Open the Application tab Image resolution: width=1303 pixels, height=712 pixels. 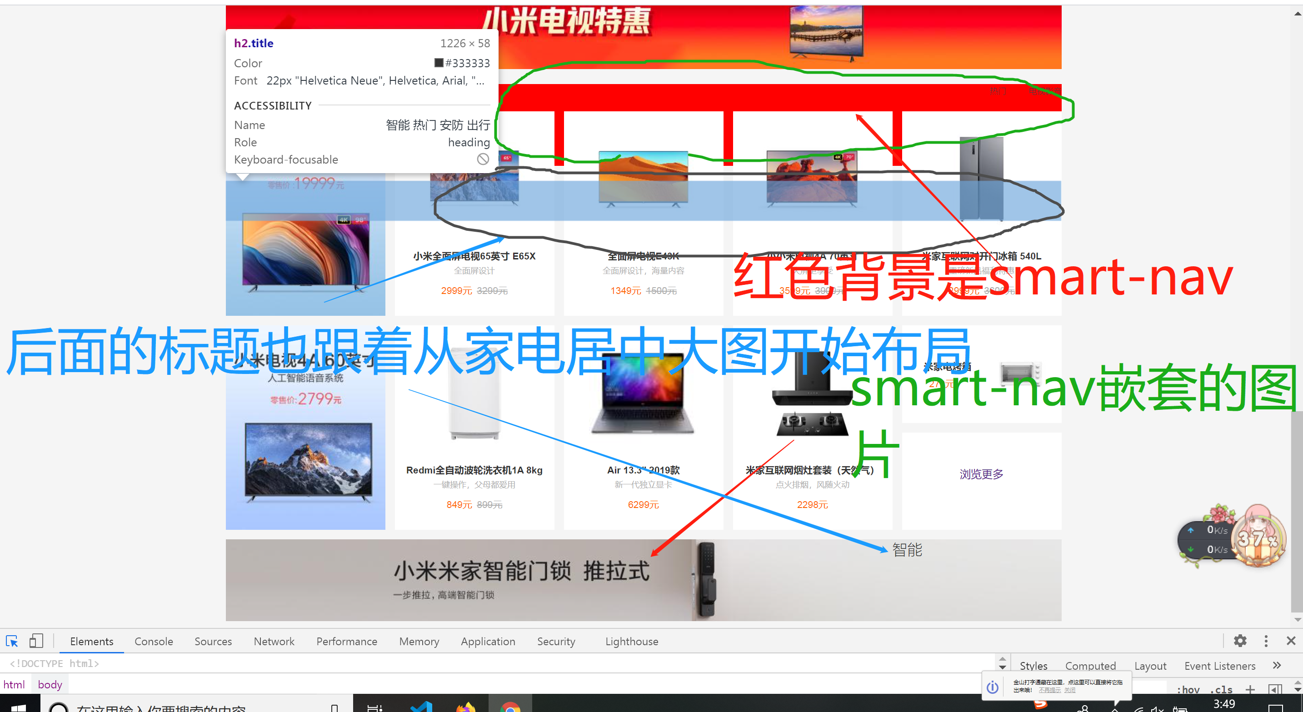pyautogui.click(x=488, y=641)
